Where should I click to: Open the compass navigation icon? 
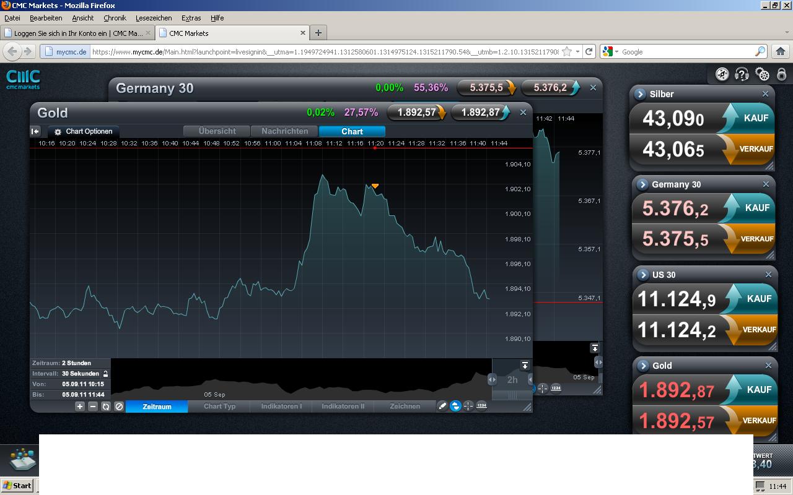click(722, 75)
